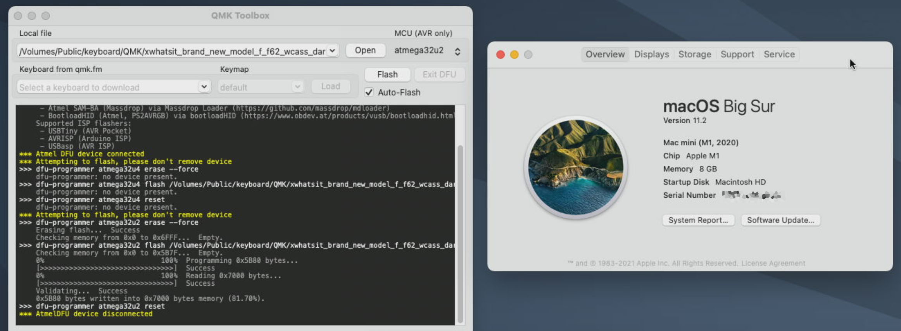Click Open to browse firmware file
The image size is (901, 331).
[x=365, y=50]
